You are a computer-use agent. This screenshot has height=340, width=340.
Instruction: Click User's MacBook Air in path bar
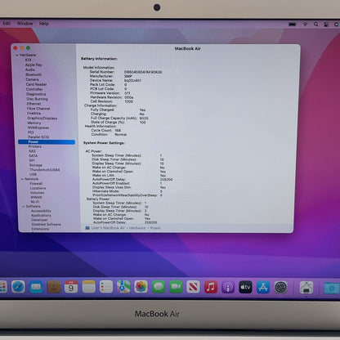coord(108,228)
